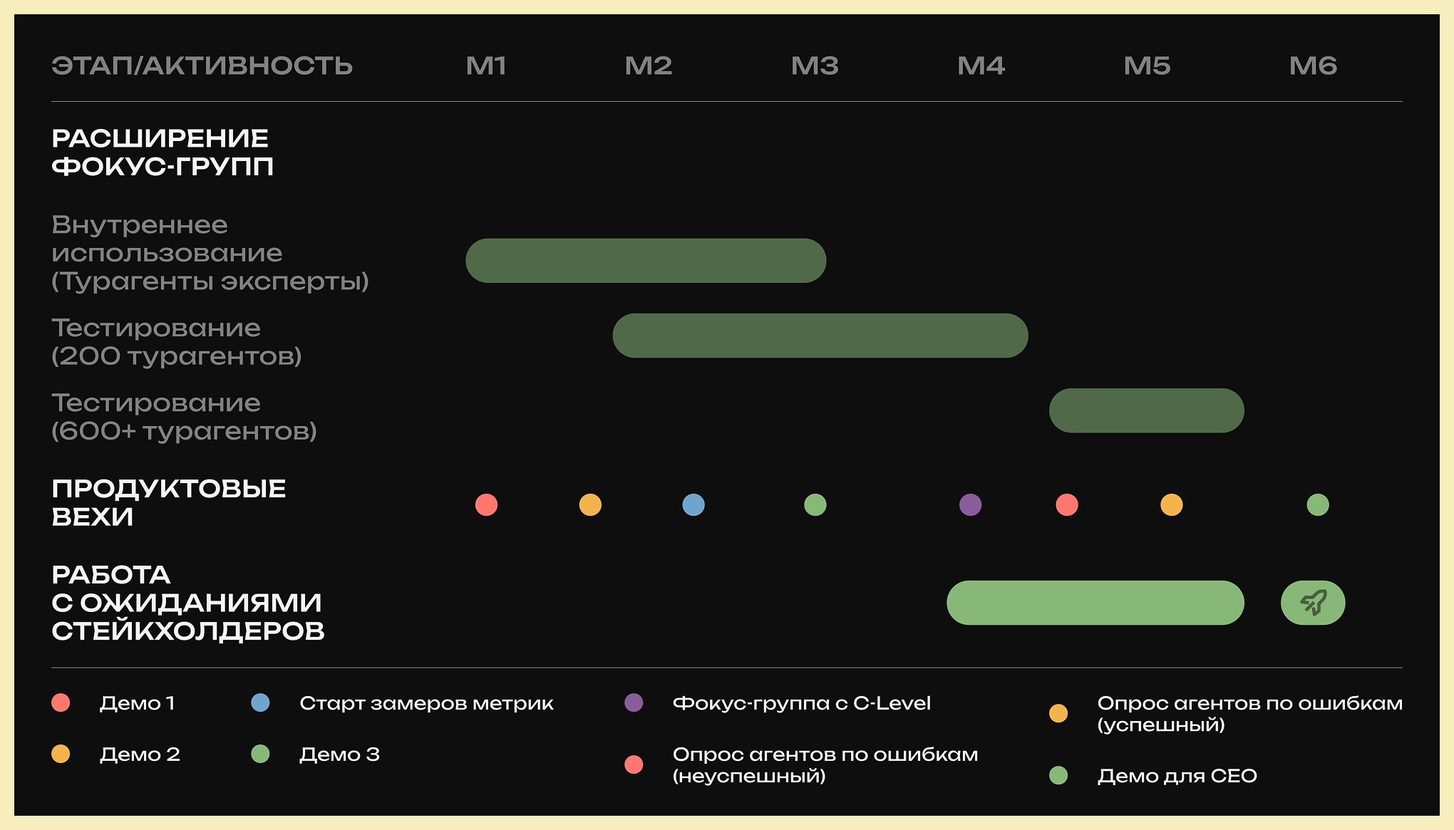The image size is (1454, 830).
Task: Select the M1 month header
Action: tap(486, 66)
